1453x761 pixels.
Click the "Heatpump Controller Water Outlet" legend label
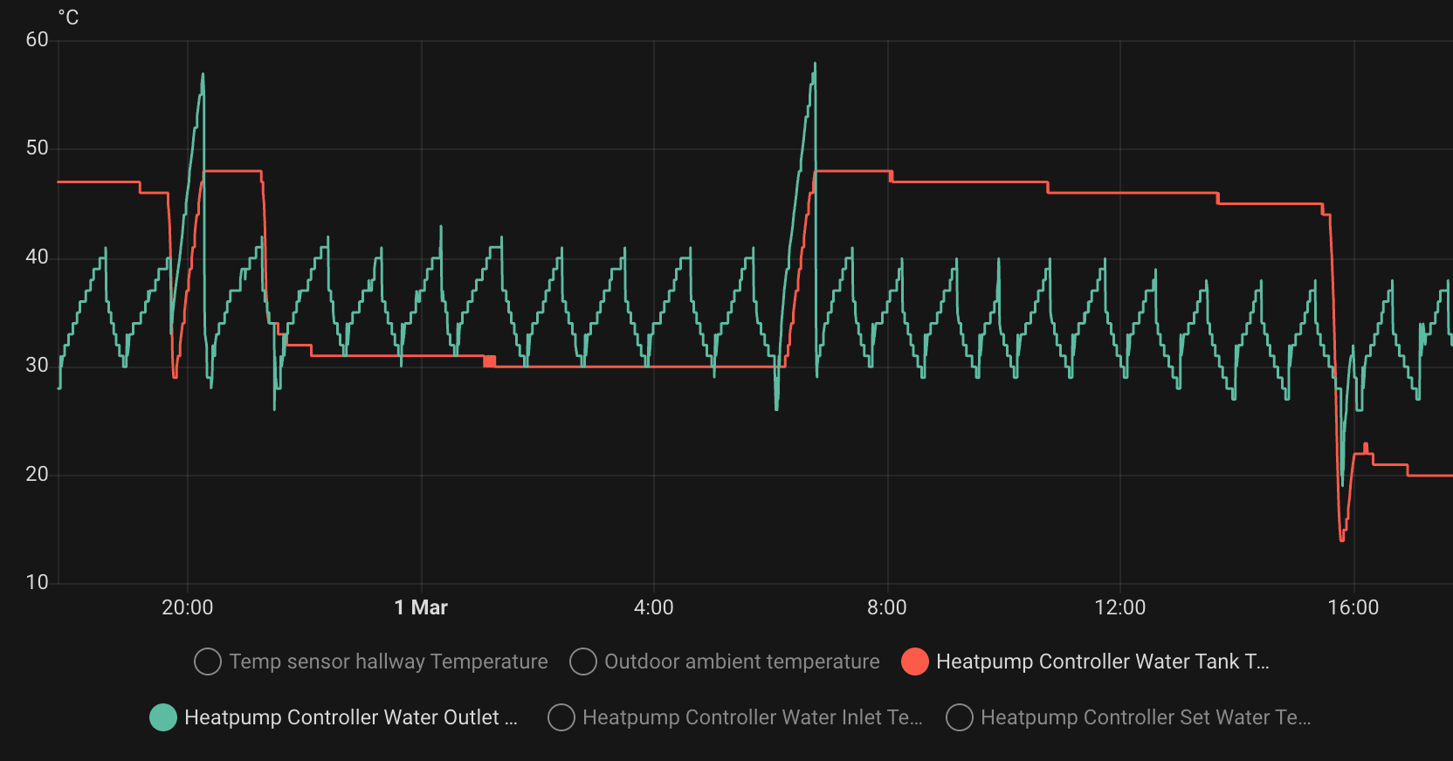tap(350, 717)
